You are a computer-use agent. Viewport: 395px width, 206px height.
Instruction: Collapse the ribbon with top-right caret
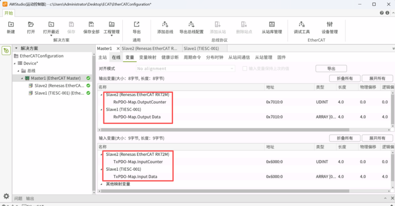point(393,13)
